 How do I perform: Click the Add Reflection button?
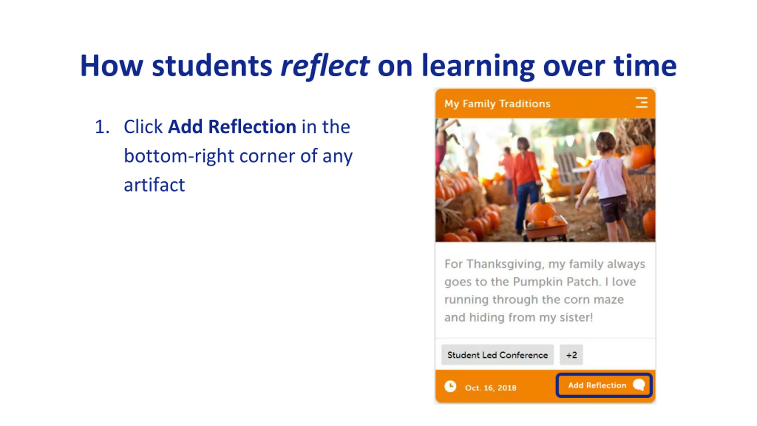(x=604, y=385)
